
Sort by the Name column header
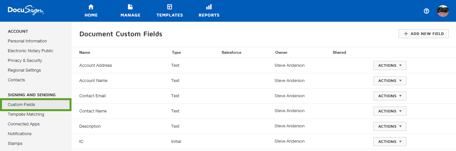pos(85,52)
